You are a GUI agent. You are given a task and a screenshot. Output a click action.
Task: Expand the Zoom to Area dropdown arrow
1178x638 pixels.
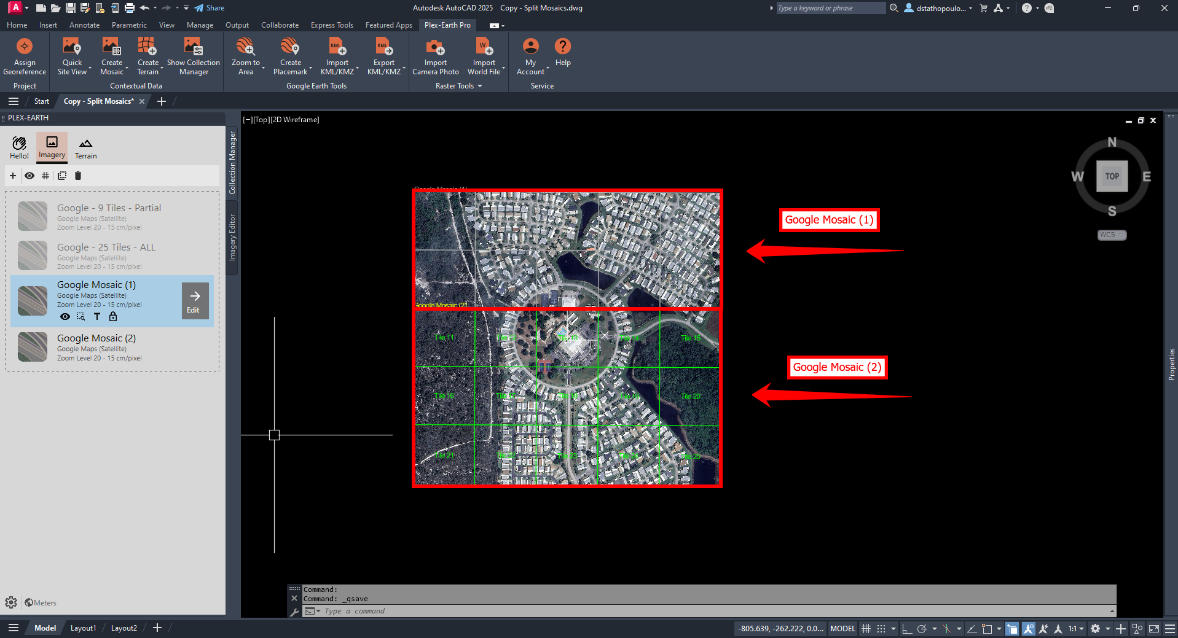click(264, 68)
